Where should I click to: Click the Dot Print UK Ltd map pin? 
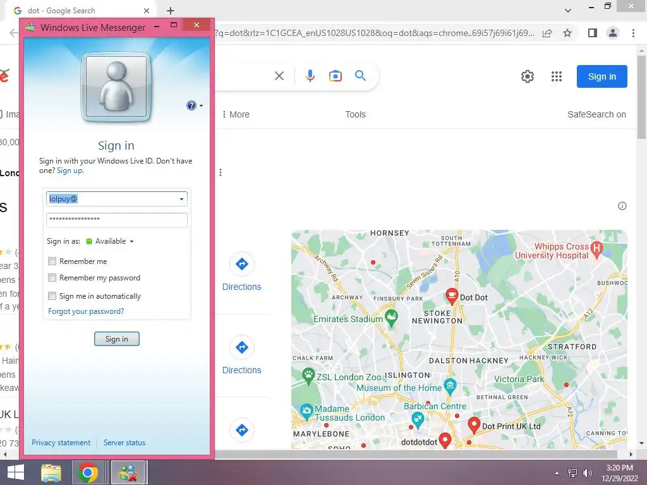[x=474, y=425]
